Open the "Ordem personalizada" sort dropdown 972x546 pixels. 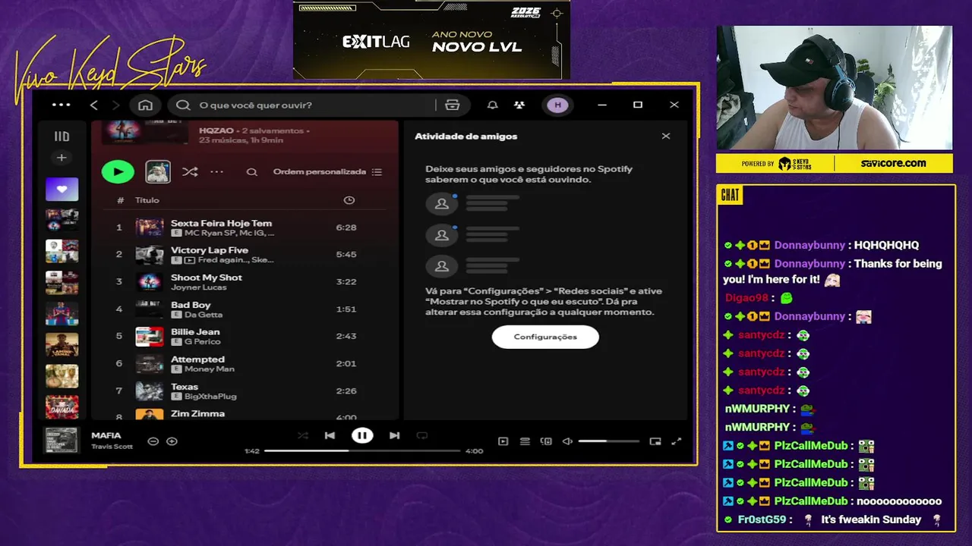coord(327,172)
